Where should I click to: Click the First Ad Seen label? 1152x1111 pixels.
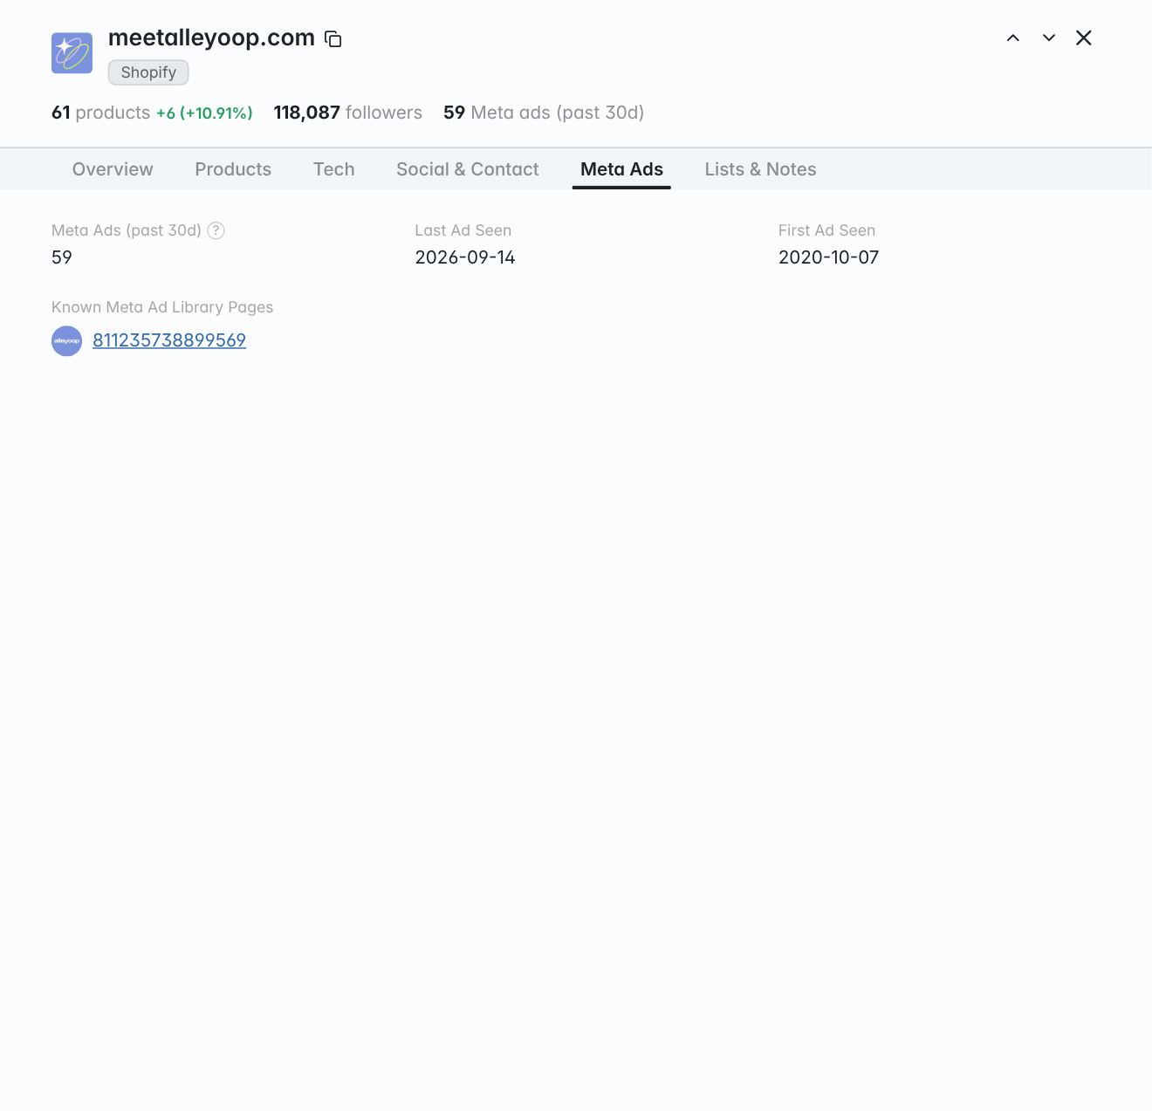826,230
